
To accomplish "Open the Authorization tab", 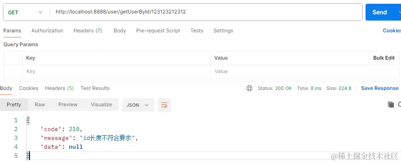I will point(47,31).
